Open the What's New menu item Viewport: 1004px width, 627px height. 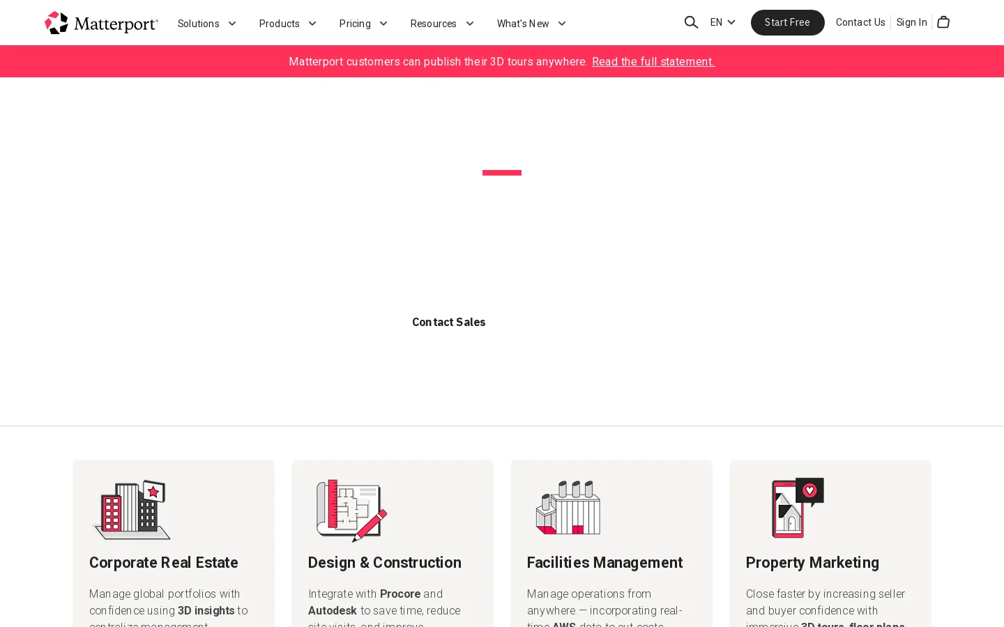point(523,24)
